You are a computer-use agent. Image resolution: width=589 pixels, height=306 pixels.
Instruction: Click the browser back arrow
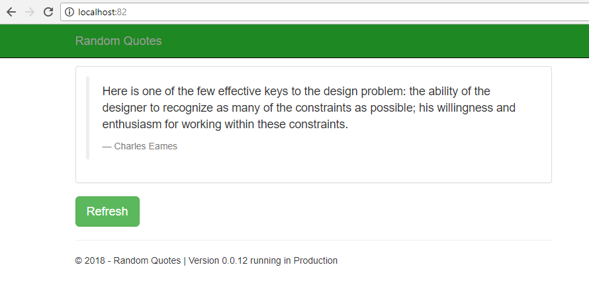pos(11,12)
